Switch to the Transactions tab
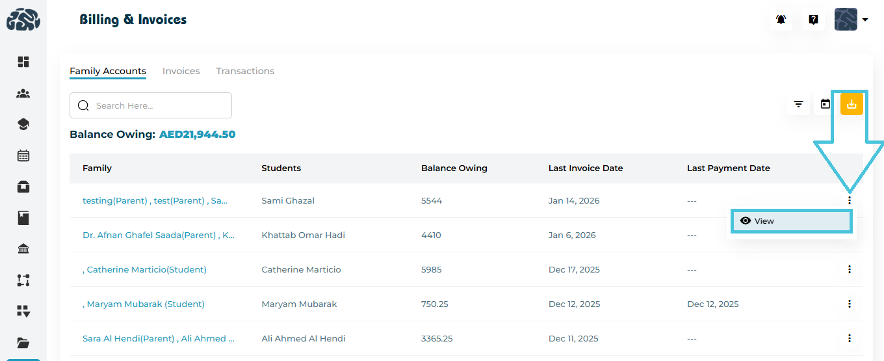 [245, 71]
